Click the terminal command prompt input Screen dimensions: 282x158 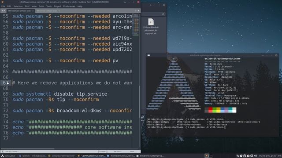point(186,127)
